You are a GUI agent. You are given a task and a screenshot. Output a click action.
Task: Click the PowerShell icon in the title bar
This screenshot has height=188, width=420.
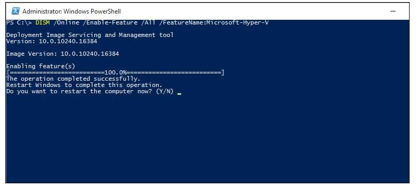(15, 11)
